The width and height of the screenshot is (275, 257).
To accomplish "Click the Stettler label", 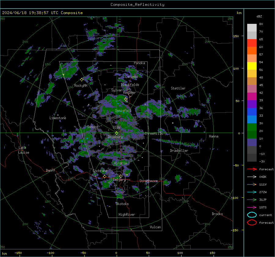I will [178, 88].
